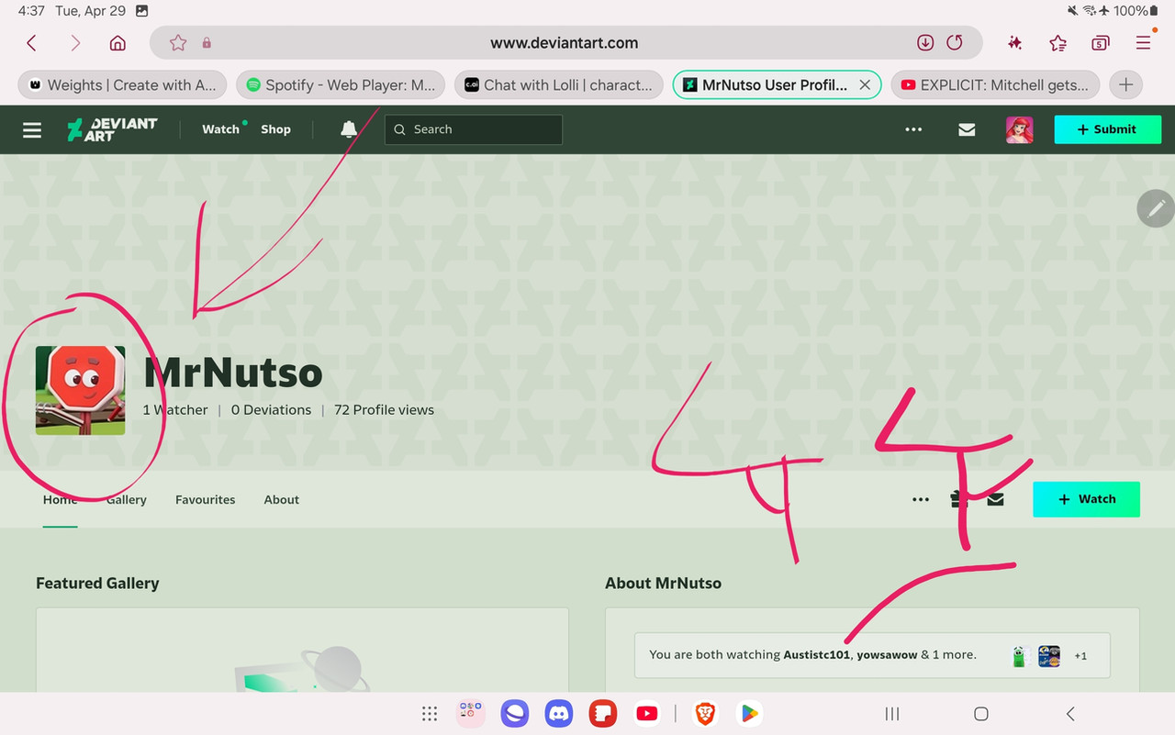This screenshot has width=1175, height=735.
Task: Click the Submit button
Action: coord(1107,129)
